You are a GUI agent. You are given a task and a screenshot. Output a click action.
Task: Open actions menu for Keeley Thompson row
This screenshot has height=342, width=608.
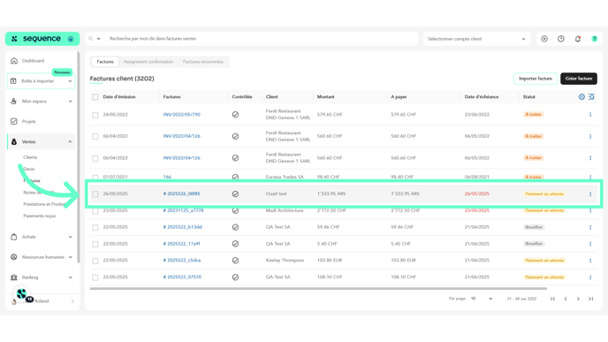[590, 261]
